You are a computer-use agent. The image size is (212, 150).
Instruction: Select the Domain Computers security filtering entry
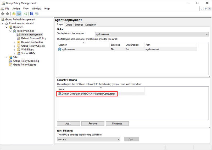86,93
